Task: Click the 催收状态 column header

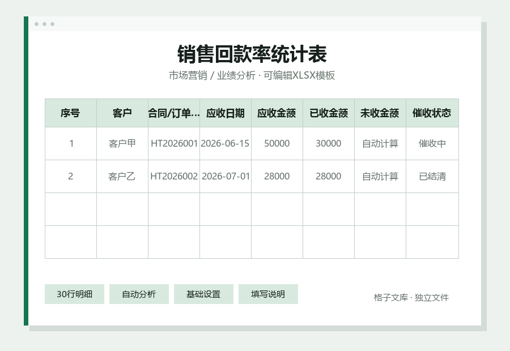Action: pyautogui.click(x=432, y=113)
